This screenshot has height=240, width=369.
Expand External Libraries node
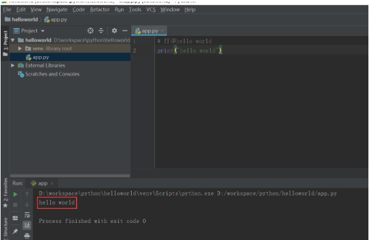pyautogui.click(x=13, y=65)
